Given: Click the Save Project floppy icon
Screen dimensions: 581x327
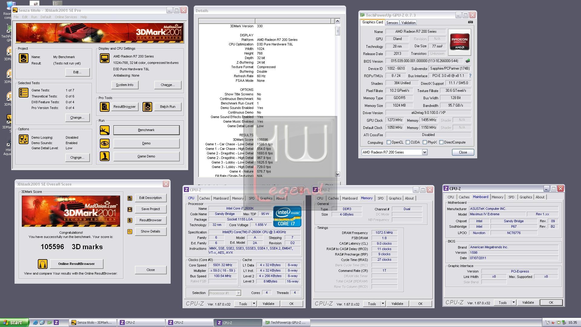Looking at the screenshot, I should click(130, 209).
